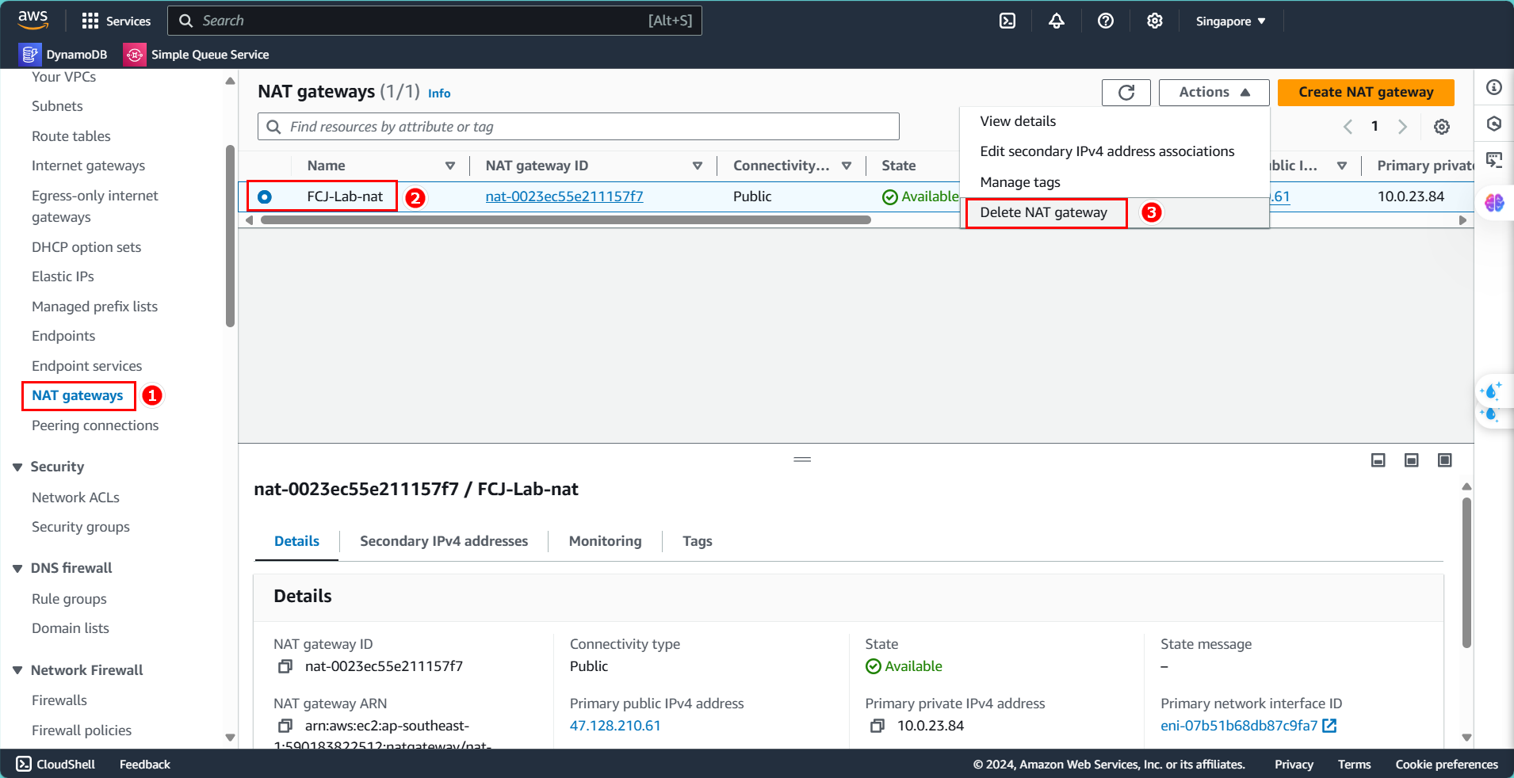Sort by Name column arrow
Screen dimensions: 1514x778
click(x=450, y=166)
